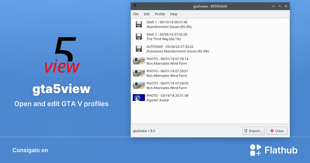Viewport: 310px width, 163px height.
Task: Click the chevron-down arrow in the title bar
Action: (x=273, y=6)
